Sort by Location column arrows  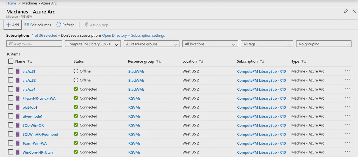201,62
